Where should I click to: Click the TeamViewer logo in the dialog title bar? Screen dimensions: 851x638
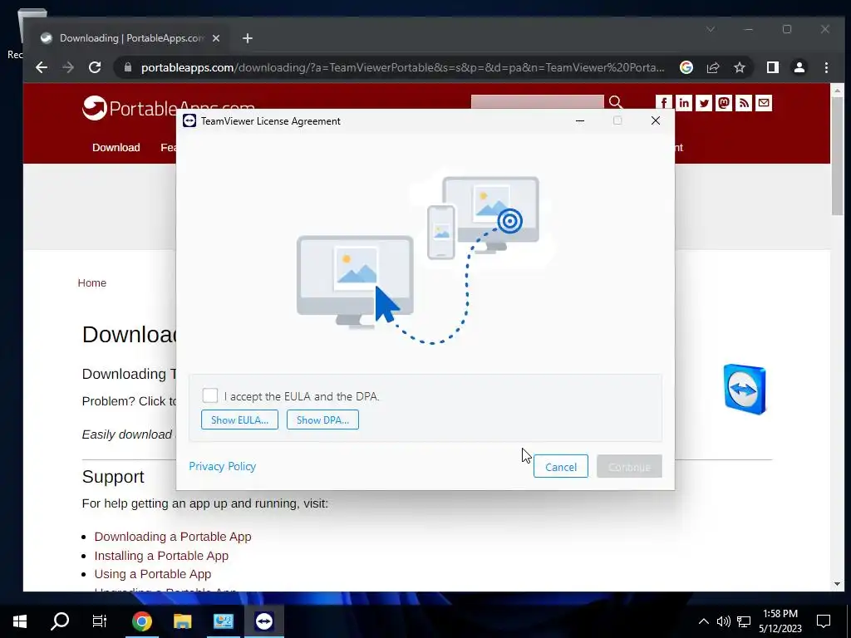(x=189, y=121)
